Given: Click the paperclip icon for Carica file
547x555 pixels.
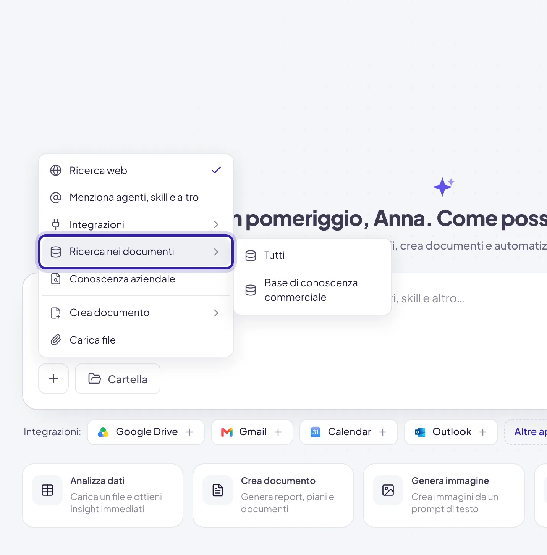Looking at the screenshot, I should (x=56, y=340).
